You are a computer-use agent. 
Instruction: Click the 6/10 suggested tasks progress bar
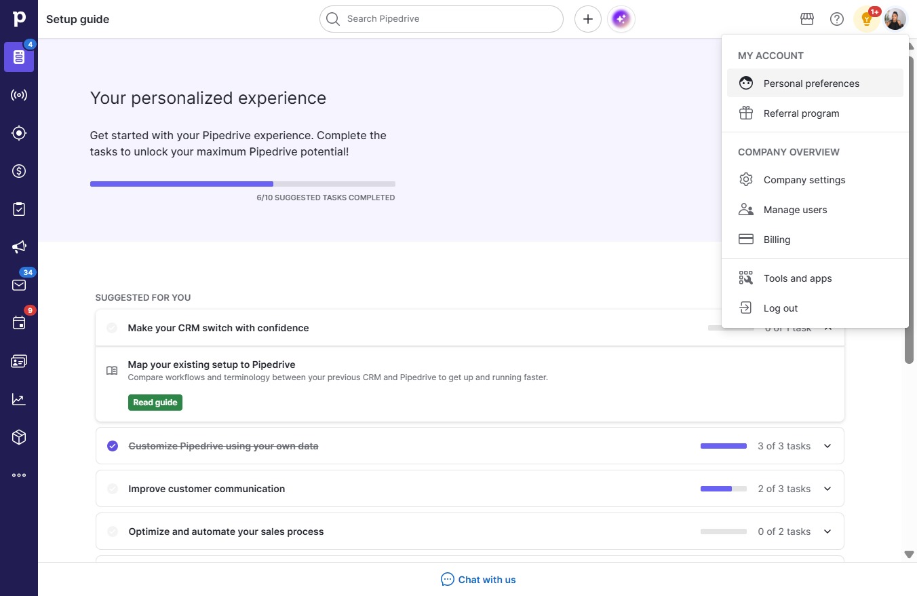click(x=243, y=184)
